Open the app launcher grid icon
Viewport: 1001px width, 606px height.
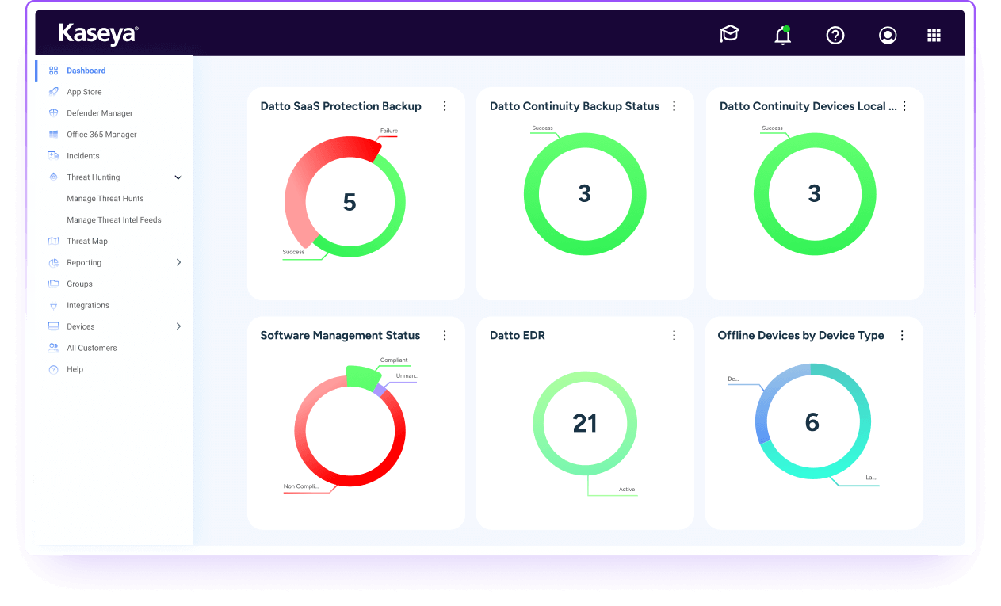(934, 35)
